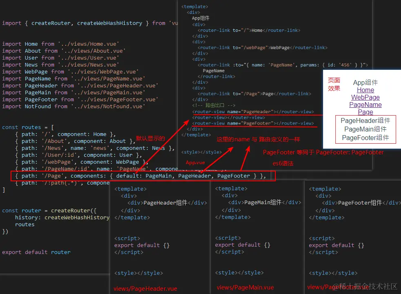Place cursor on 'import PageHeader from' line
Image resolution: width=401 pixels, height=294 pixels.
(x=80, y=85)
